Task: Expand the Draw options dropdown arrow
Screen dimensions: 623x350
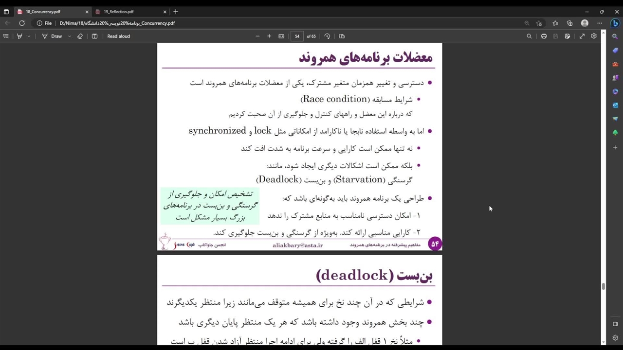Action: pyautogui.click(x=69, y=36)
